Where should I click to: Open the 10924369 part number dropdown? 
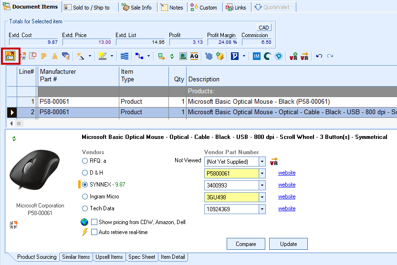[x=262, y=209]
